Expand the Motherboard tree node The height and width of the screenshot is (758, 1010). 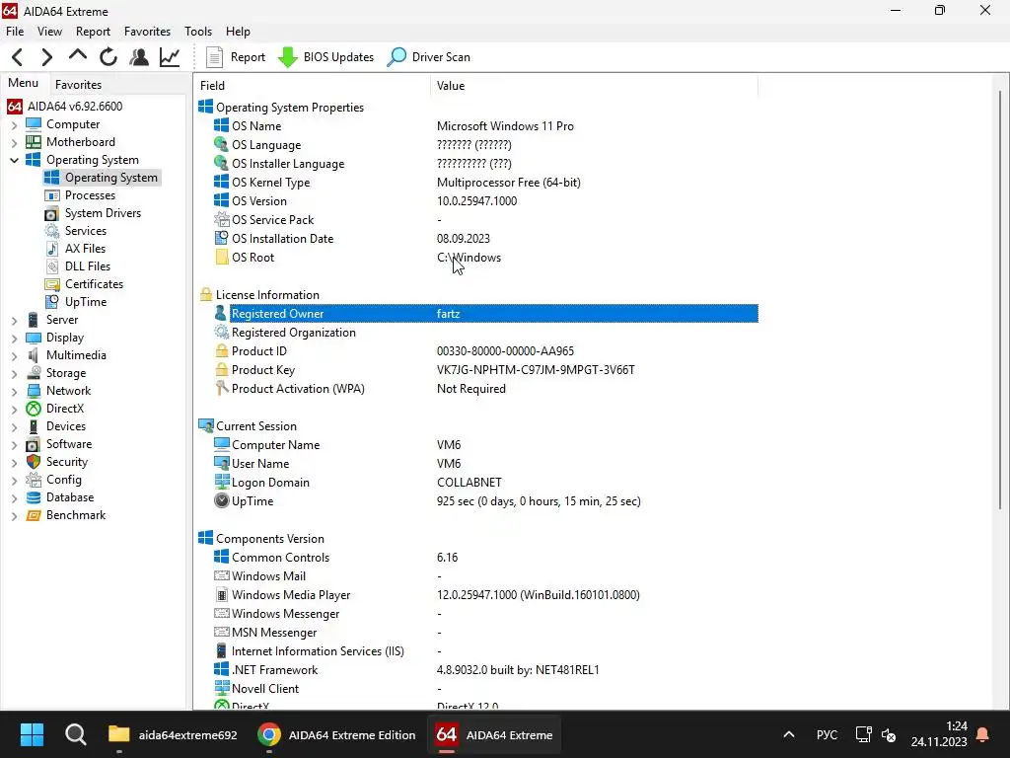coord(14,142)
